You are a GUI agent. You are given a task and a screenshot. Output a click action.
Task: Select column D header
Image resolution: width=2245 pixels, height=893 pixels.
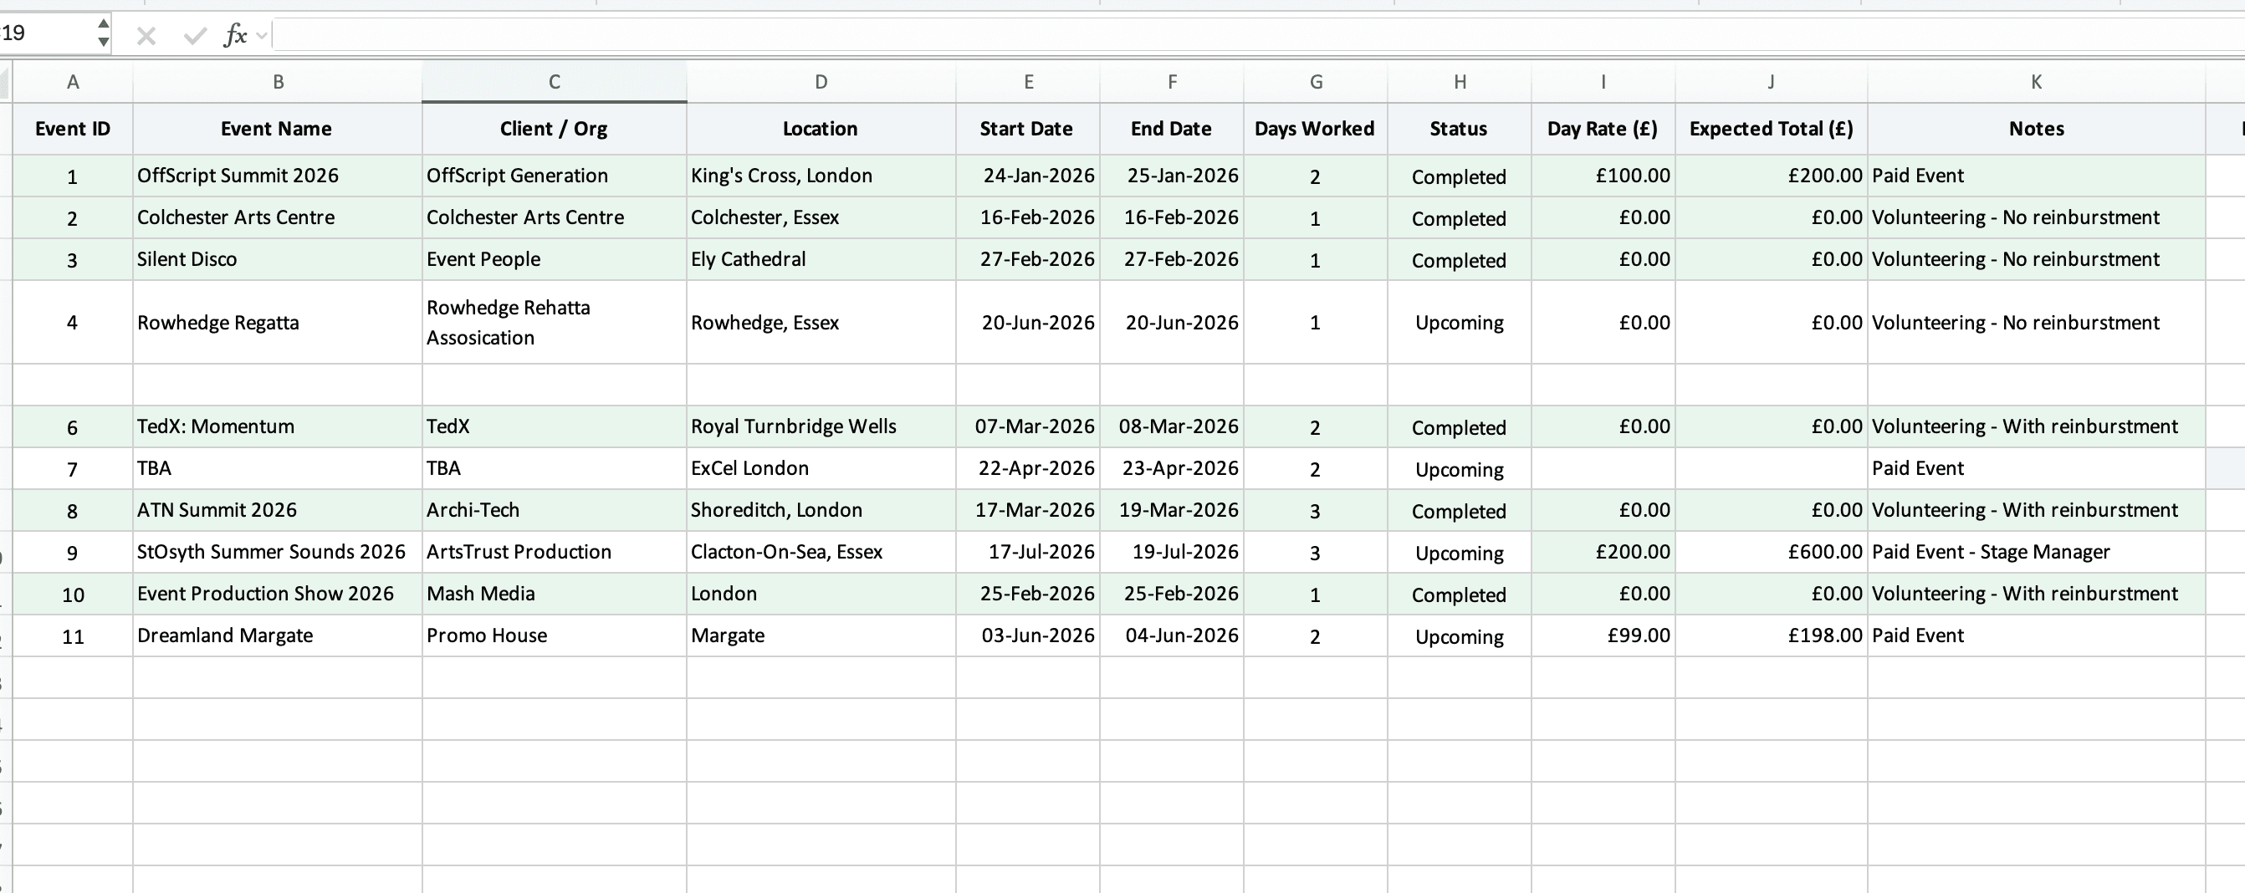[x=821, y=82]
